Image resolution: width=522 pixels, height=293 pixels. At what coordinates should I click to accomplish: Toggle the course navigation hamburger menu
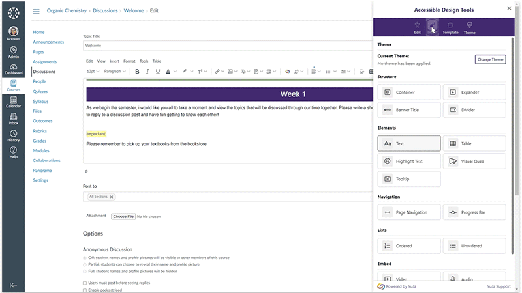click(36, 11)
